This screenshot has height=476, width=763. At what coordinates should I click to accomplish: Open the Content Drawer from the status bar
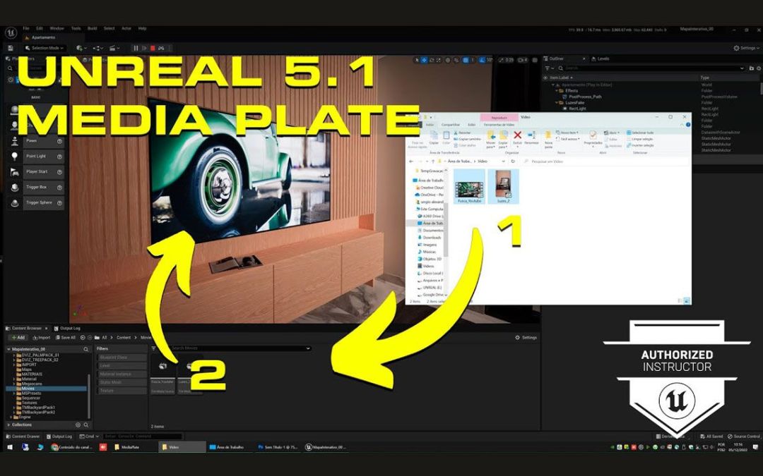click(24, 437)
